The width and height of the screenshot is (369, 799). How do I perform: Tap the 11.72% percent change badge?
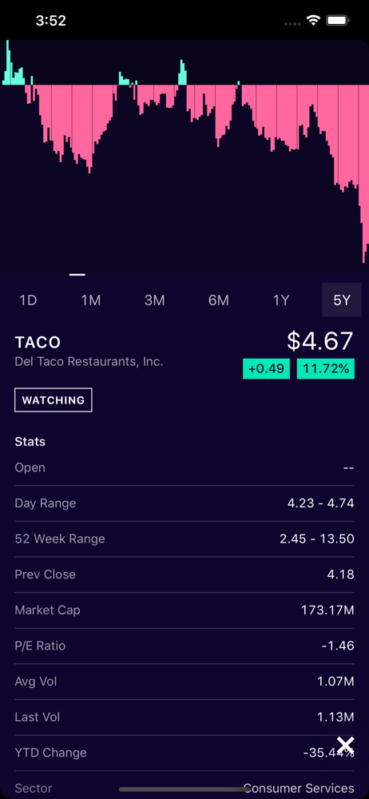pyautogui.click(x=326, y=369)
